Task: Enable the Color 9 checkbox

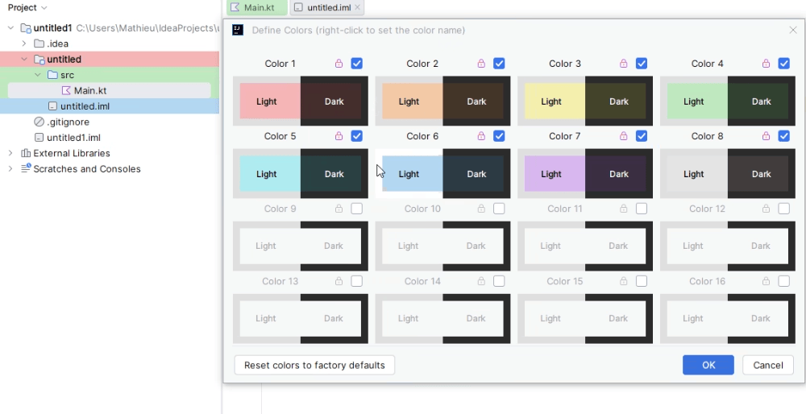Action: pos(356,209)
